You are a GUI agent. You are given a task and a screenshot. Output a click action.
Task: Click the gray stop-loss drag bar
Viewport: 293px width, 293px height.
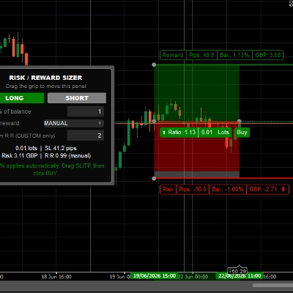click(x=197, y=174)
